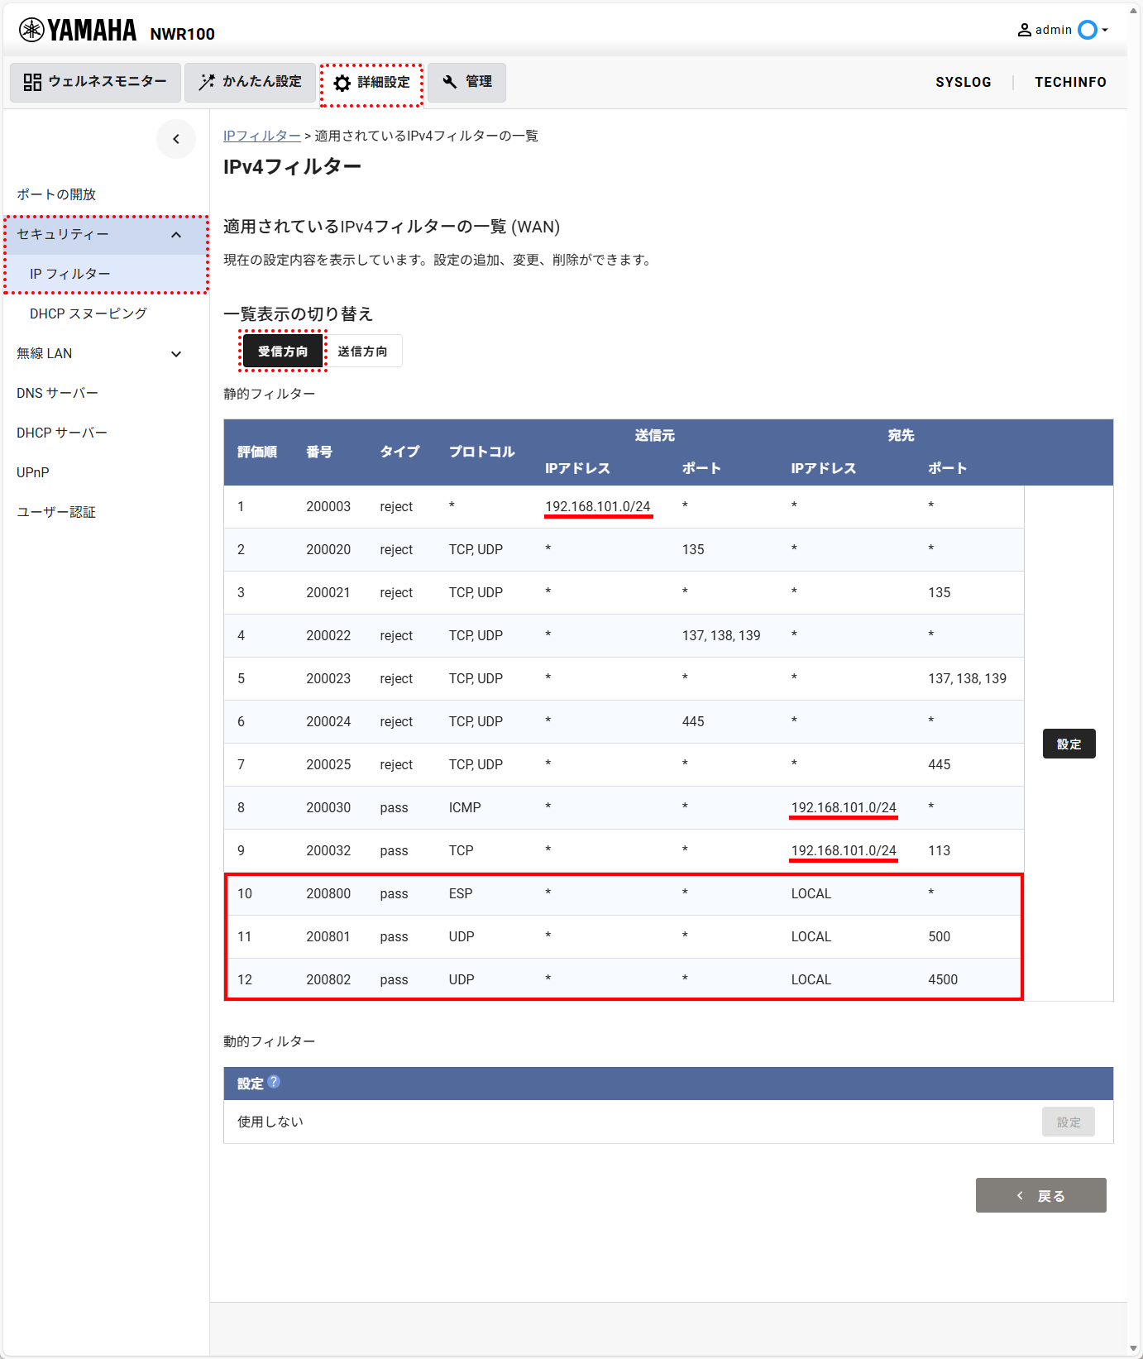1143x1359 pixels.
Task: Follow the IPフィルター breadcrumb link
Action: [x=262, y=136]
